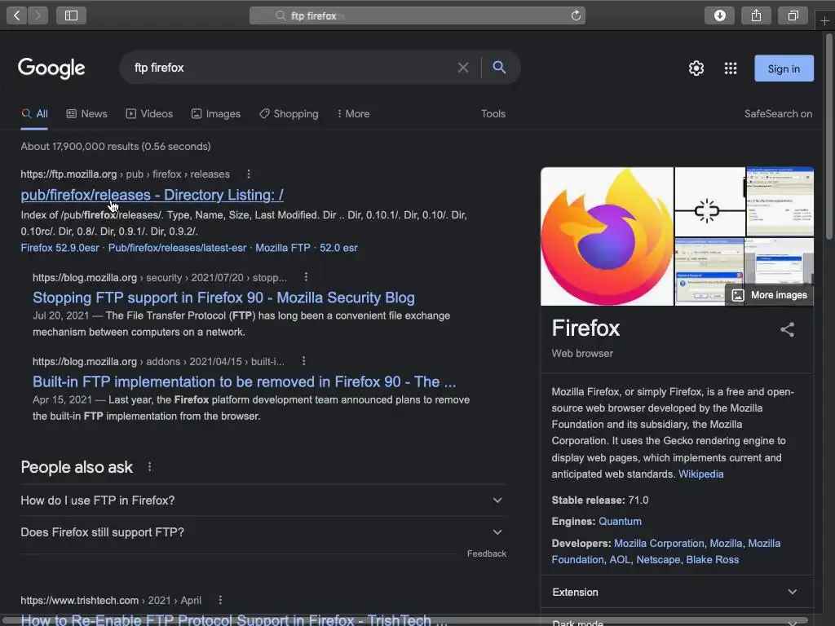This screenshot has height=626, width=835.
Task: Click SafeSearch on setting
Action: (x=778, y=114)
